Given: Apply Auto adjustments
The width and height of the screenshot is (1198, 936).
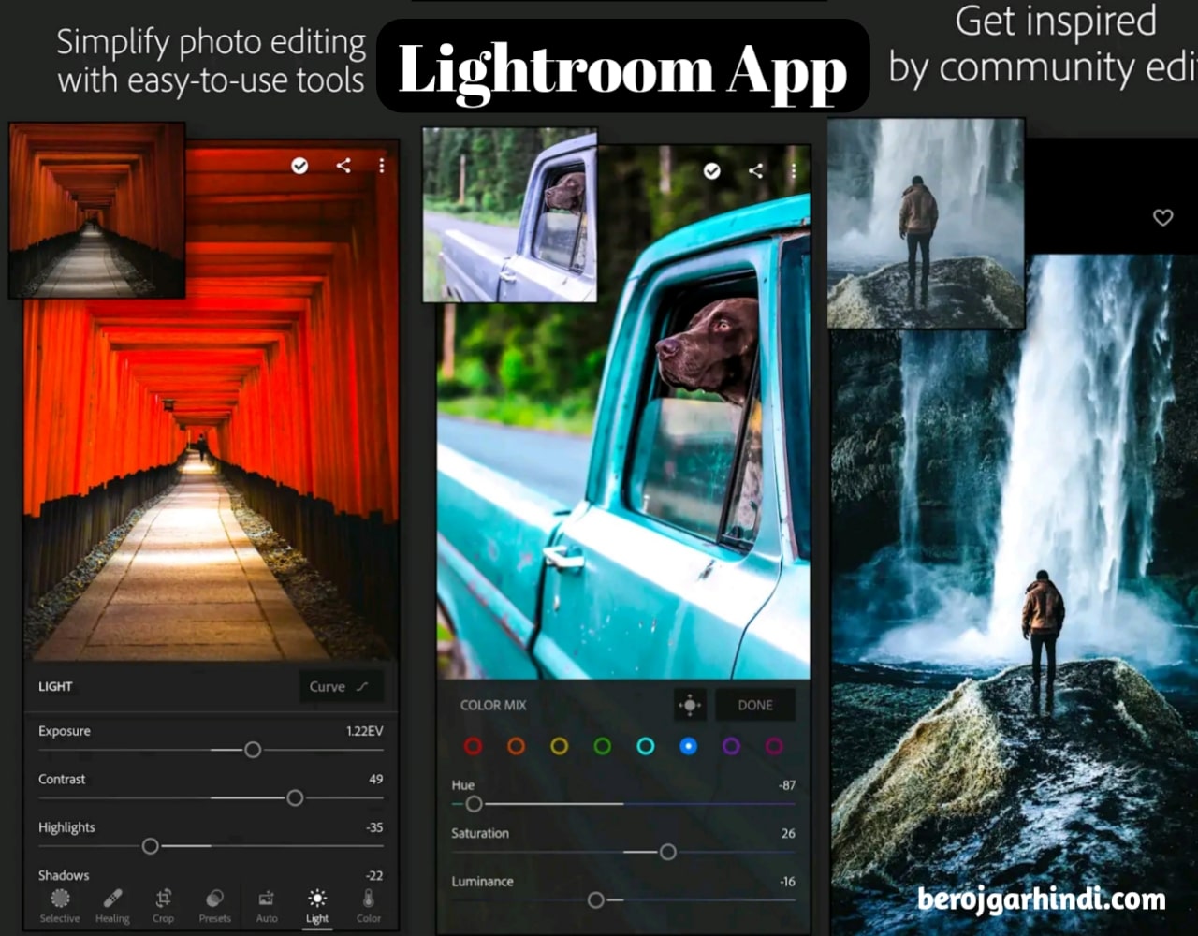Looking at the screenshot, I should point(267,905).
